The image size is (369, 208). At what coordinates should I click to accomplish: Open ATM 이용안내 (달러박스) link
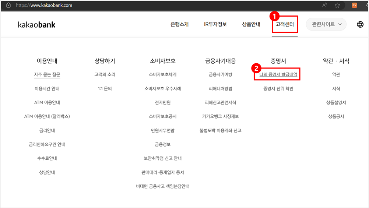47,116
